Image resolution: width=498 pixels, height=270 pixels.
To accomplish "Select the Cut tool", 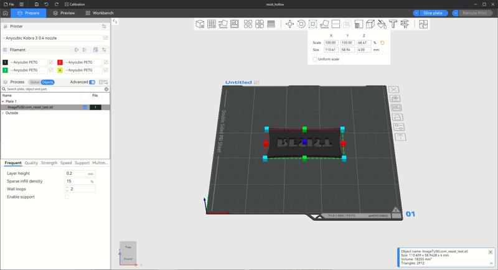I will coord(336,24).
